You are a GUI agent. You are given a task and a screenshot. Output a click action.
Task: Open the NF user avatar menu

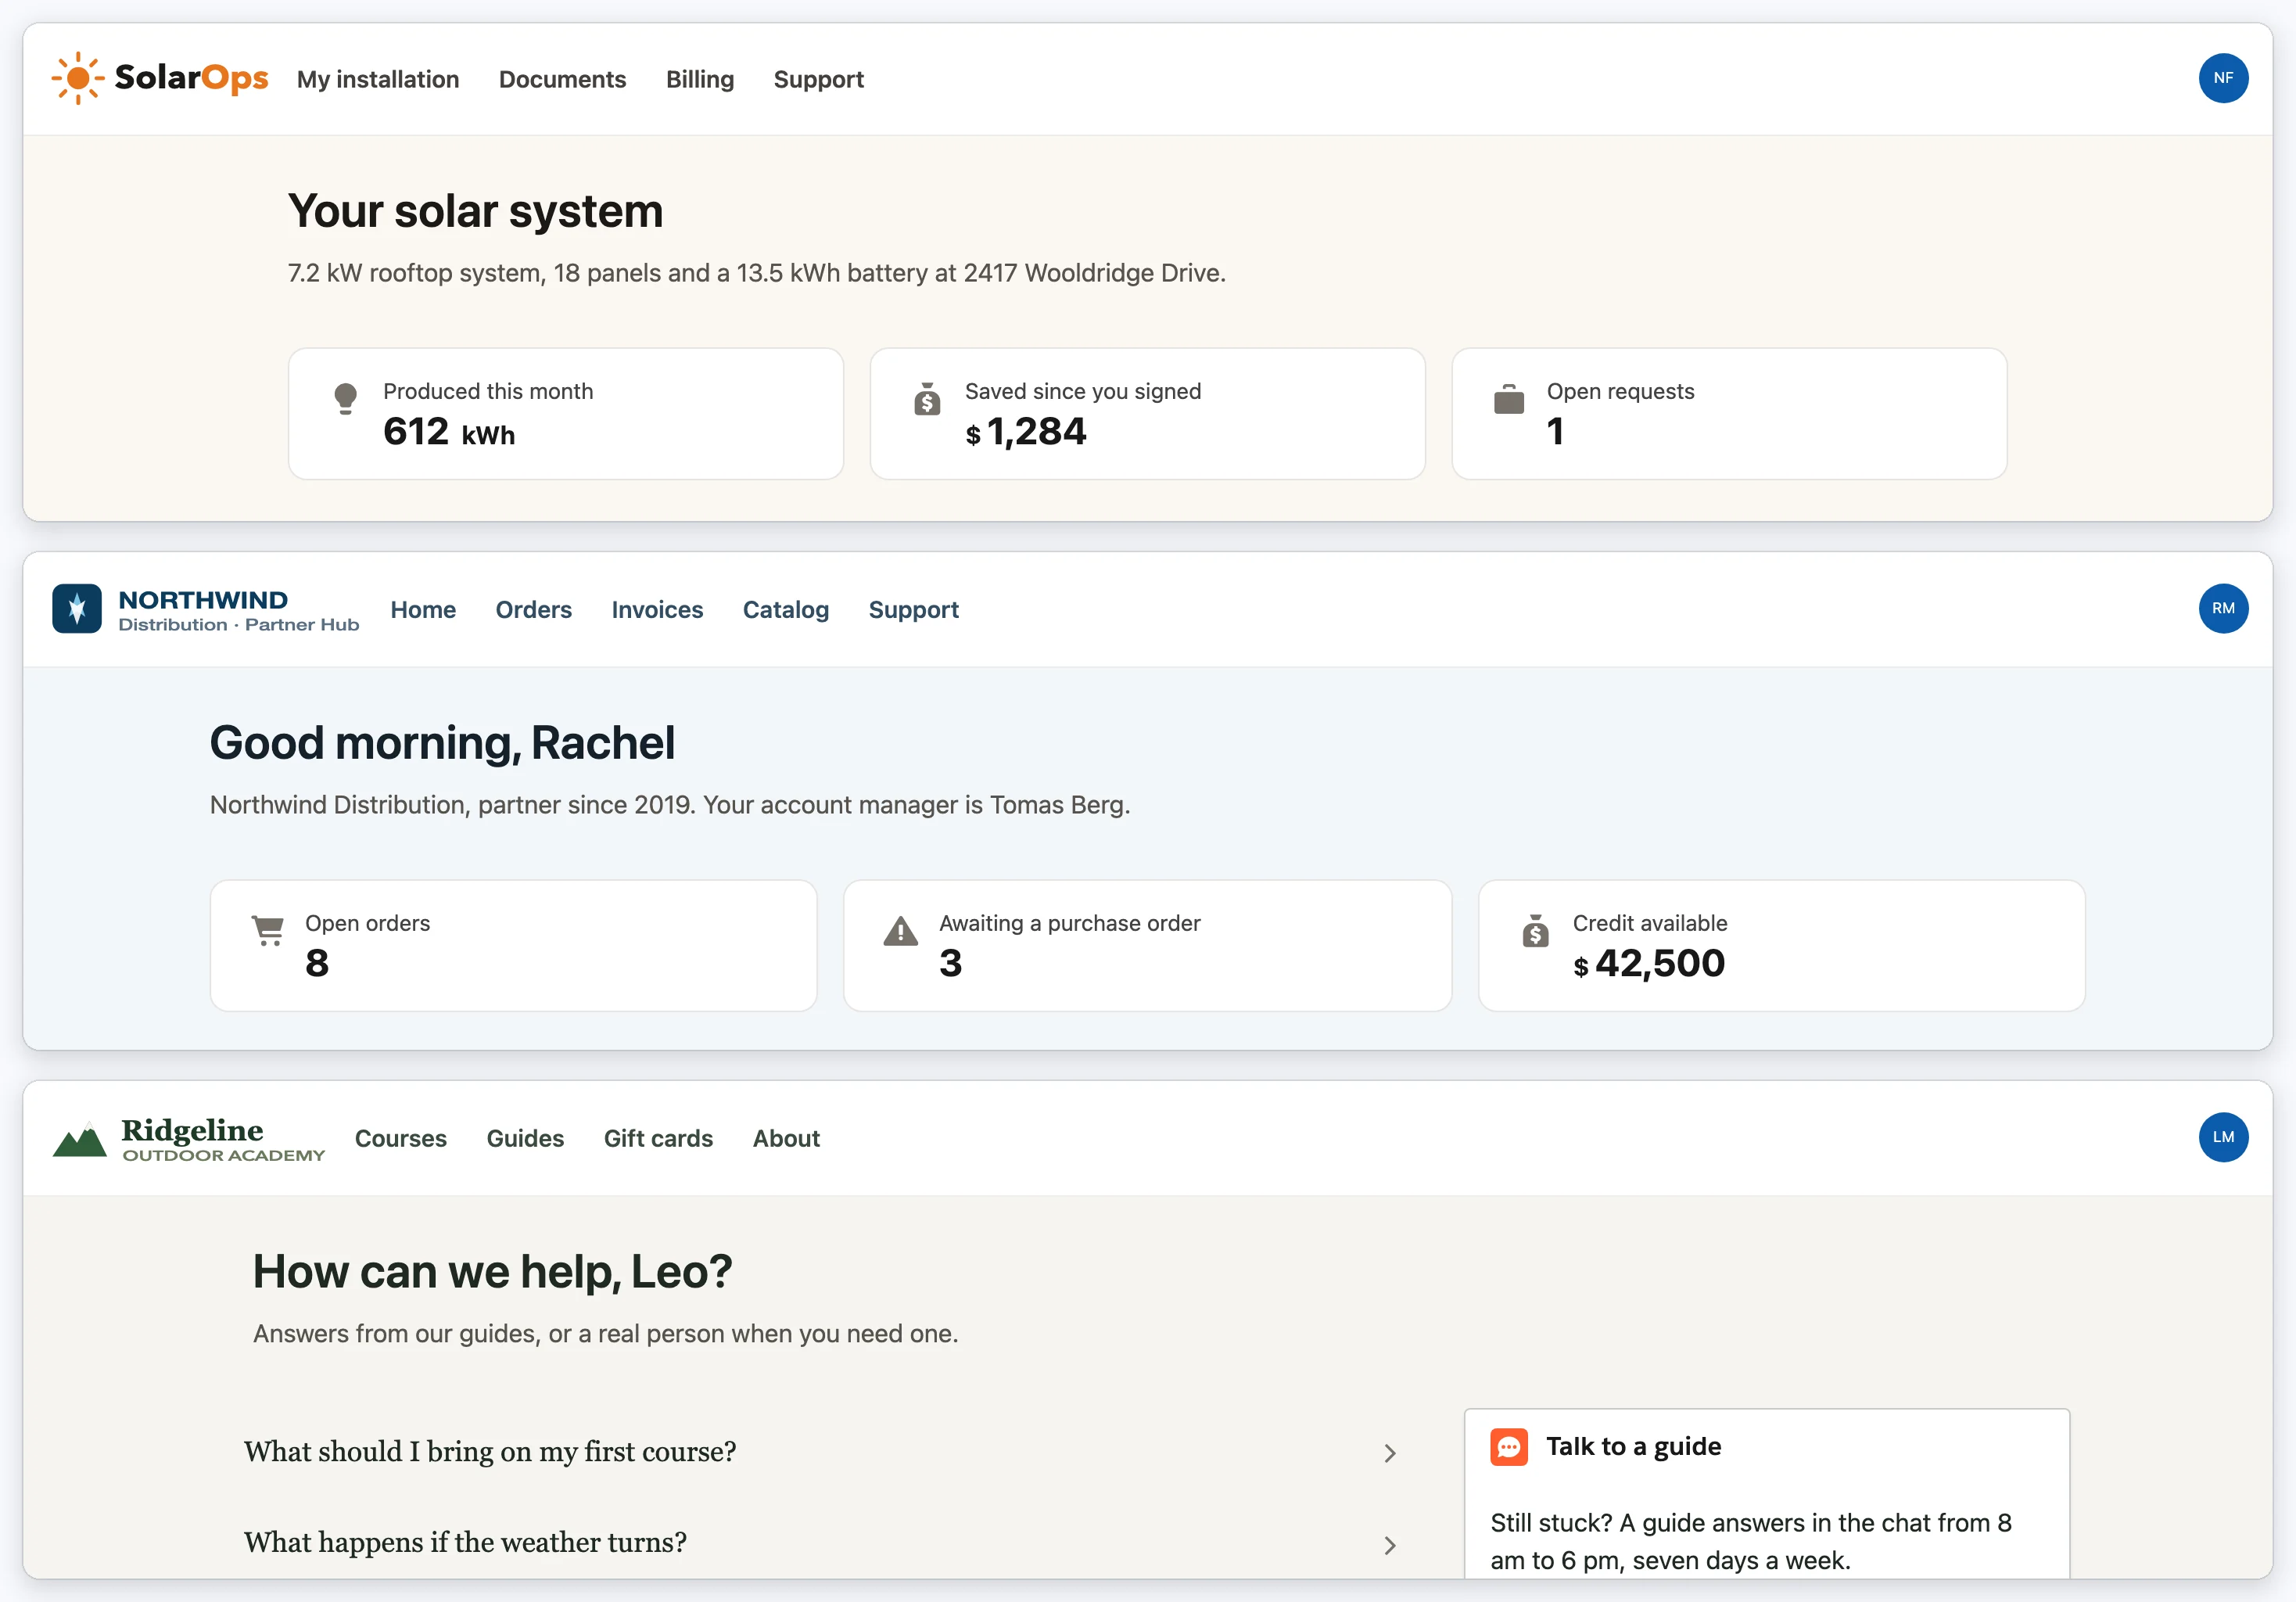point(2222,78)
